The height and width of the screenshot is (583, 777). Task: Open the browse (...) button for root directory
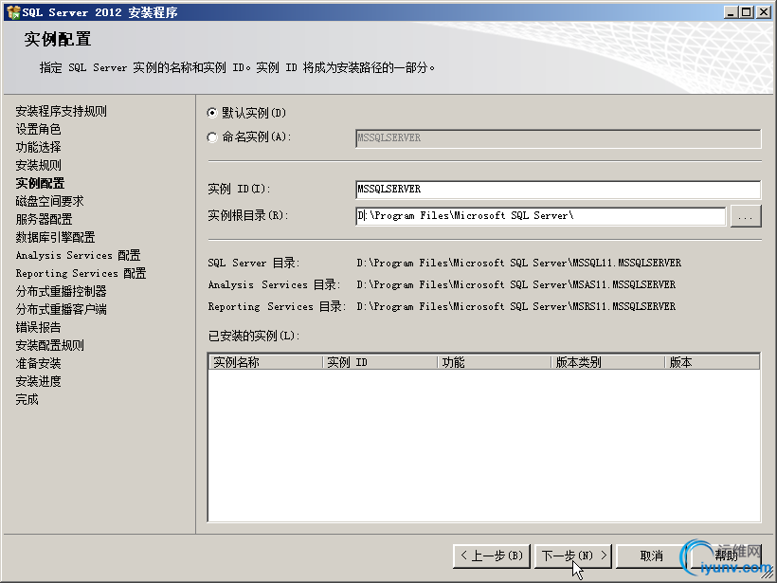click(x=746, y=217)
